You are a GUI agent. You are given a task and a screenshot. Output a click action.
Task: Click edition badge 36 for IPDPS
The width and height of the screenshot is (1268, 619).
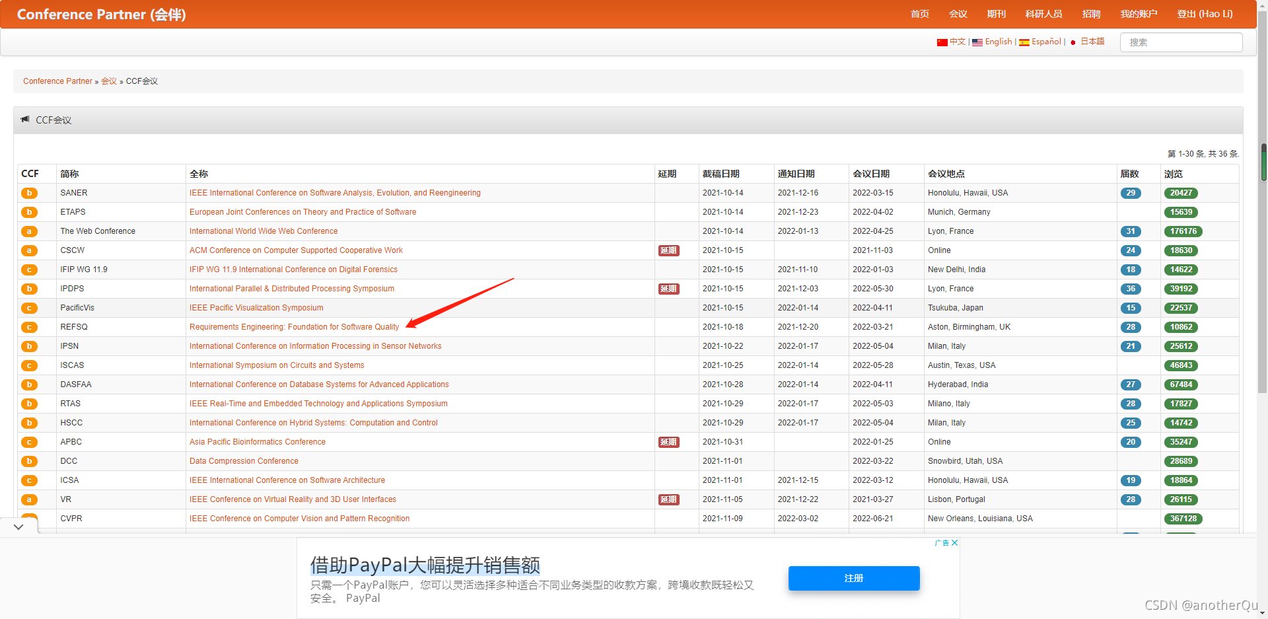coord(1131,289)
